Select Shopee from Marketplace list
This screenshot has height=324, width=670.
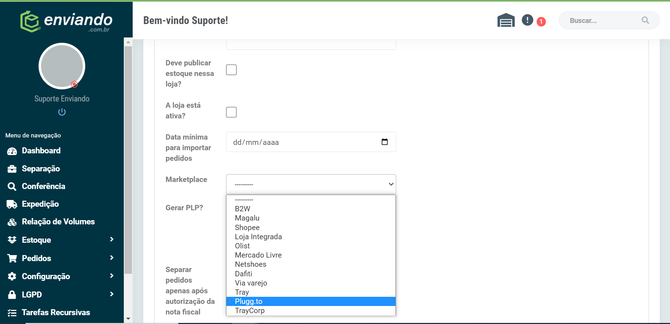tap(311, 228)
